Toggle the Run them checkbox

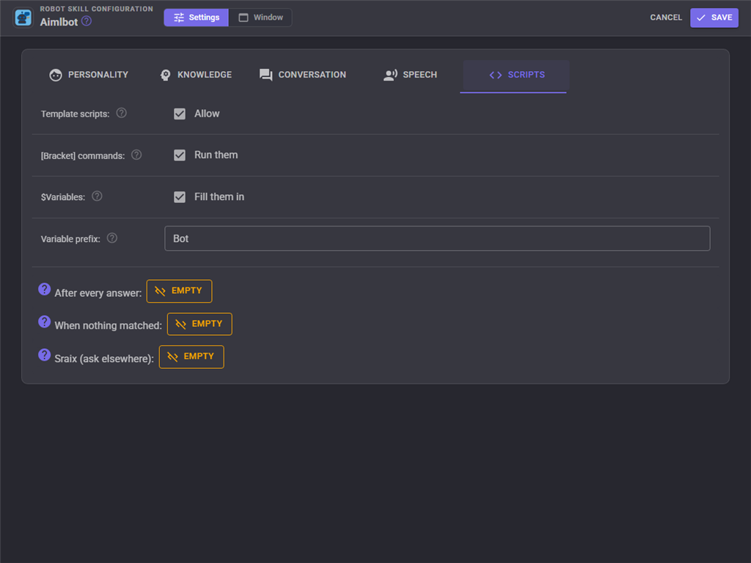(180, 155)
